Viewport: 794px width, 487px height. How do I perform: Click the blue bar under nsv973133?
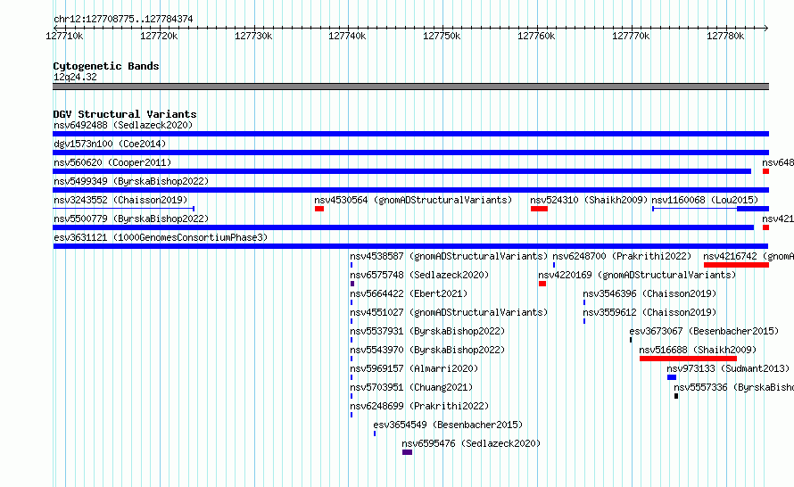(x=672, y=377)
